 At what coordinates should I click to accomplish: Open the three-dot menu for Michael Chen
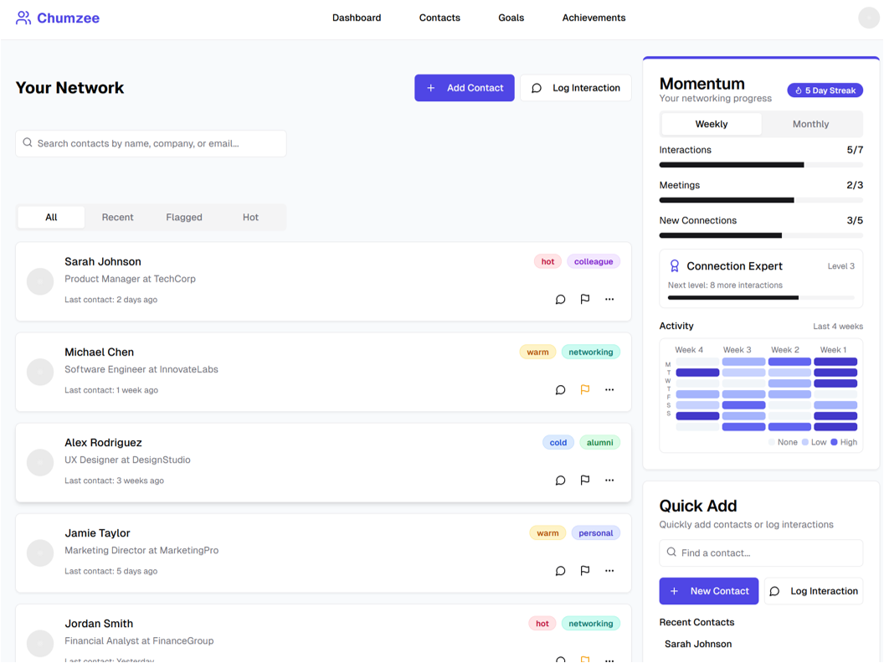click(x=609, y=389)
